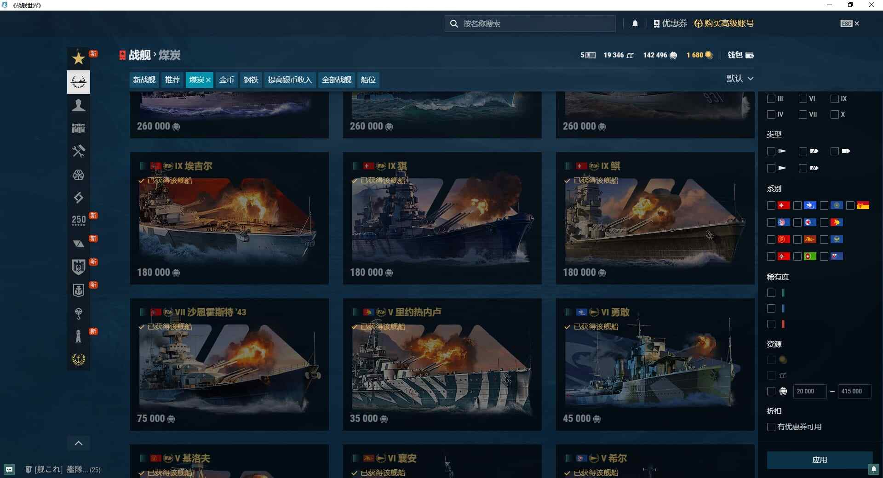Open the notifications bell
The image size is (883, 478).
coord(635,23)
